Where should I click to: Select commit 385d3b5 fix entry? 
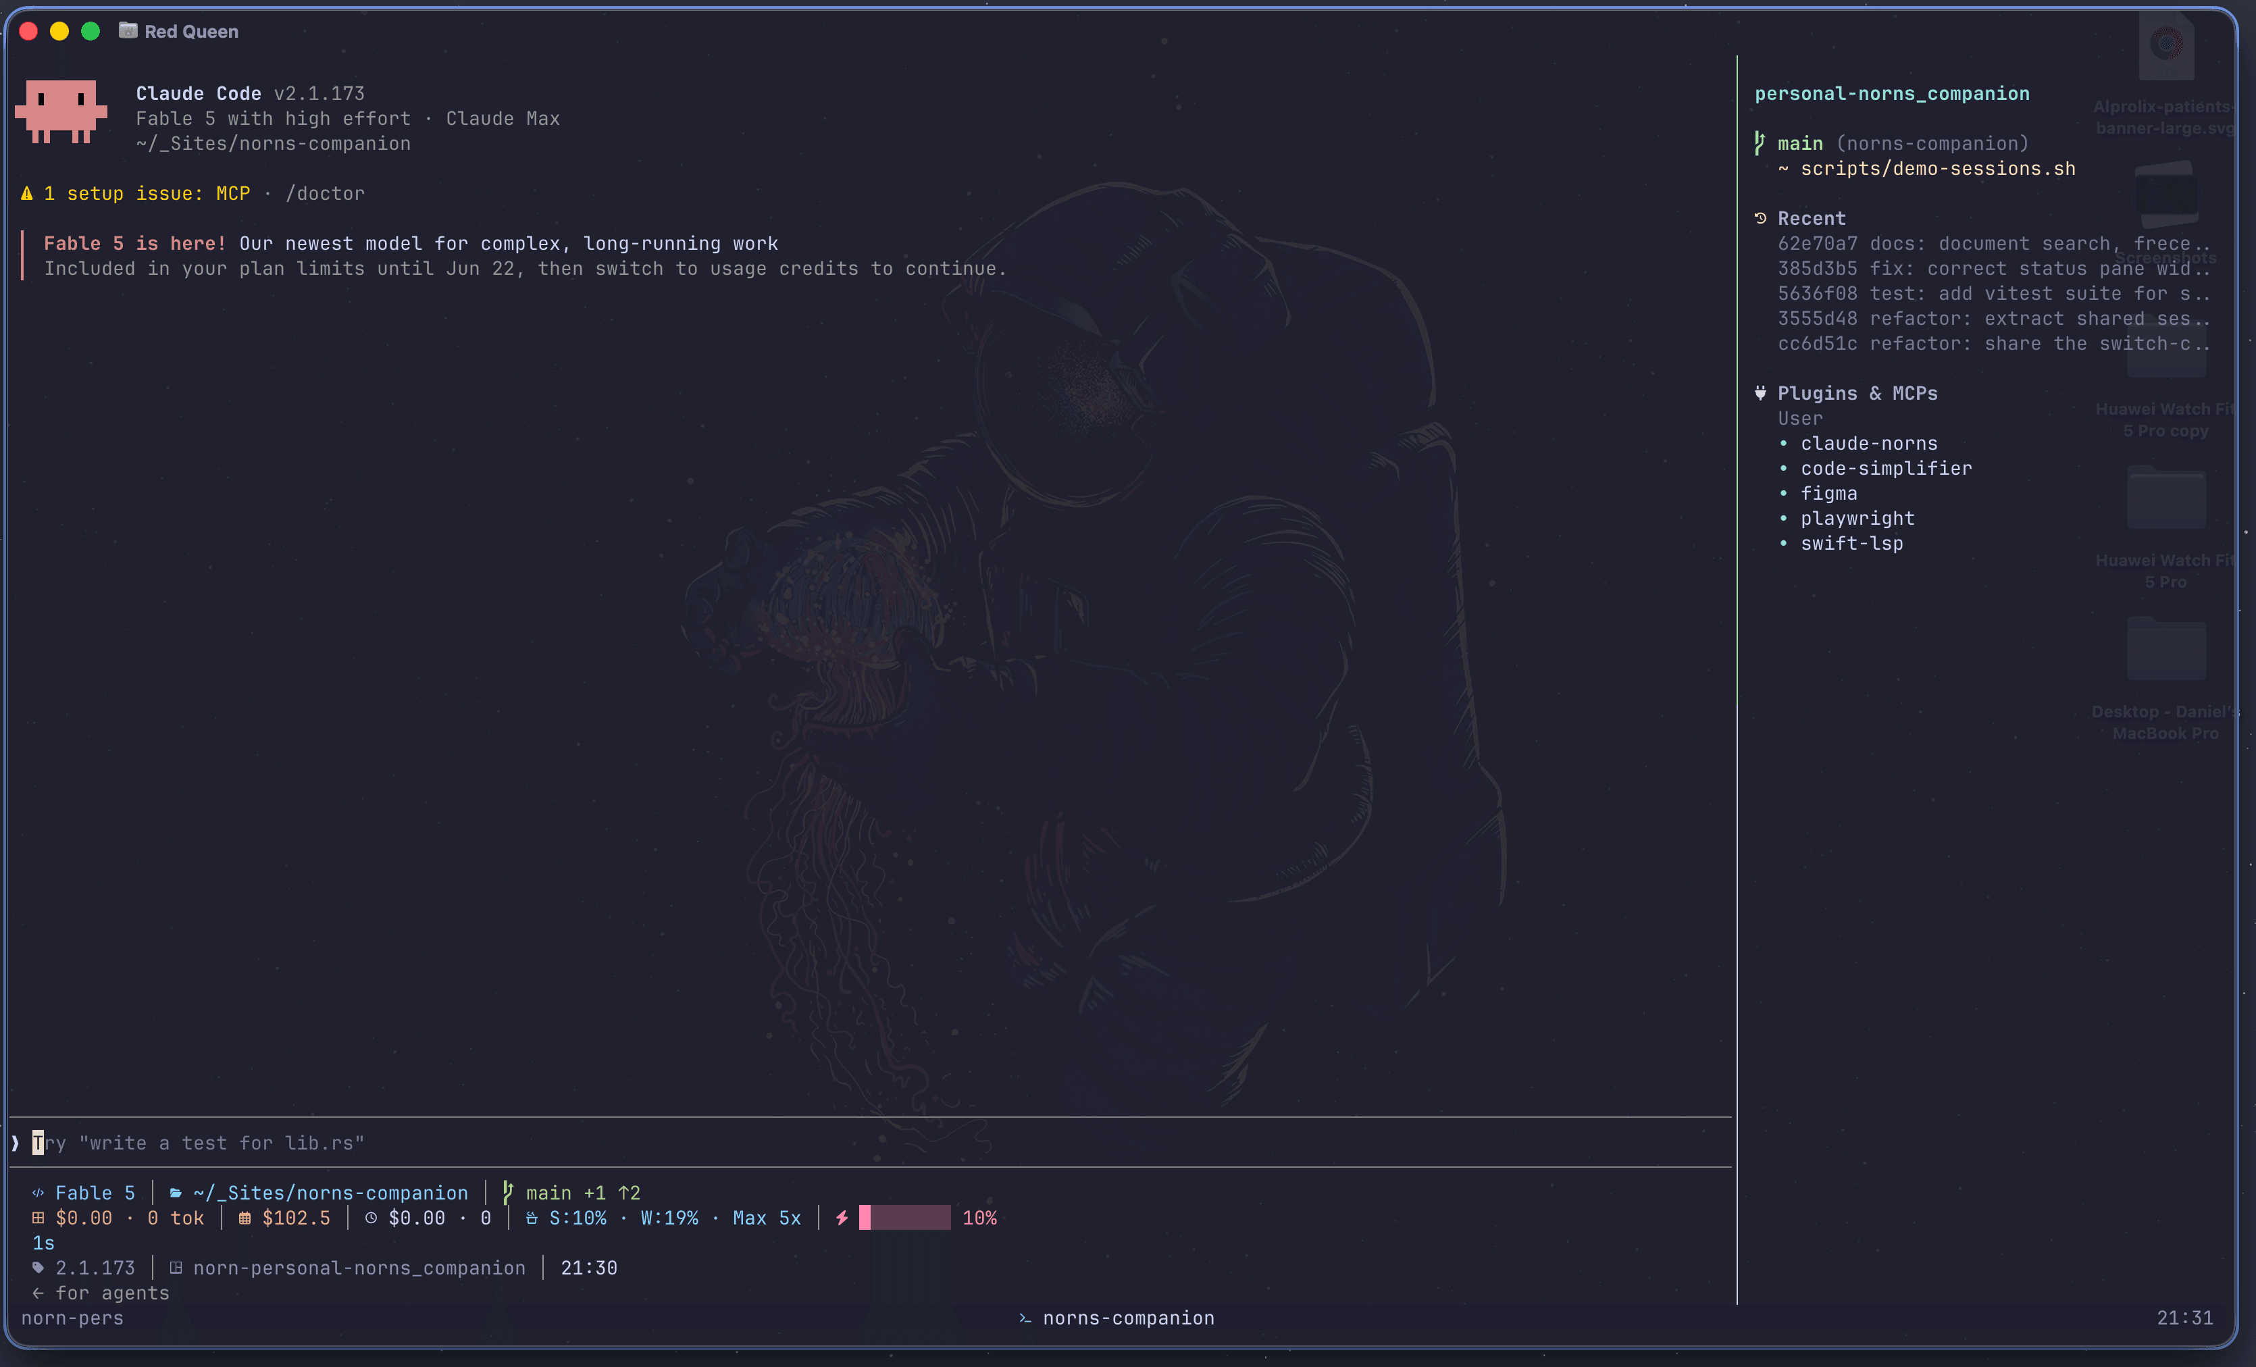coord(1993,268)
